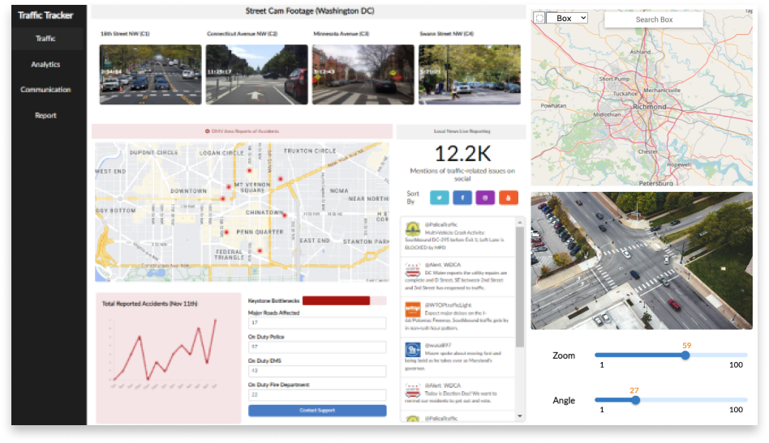769x443 pixels.
Task: Click the news feed scrollbar thumb
Action: pos(520,287)
